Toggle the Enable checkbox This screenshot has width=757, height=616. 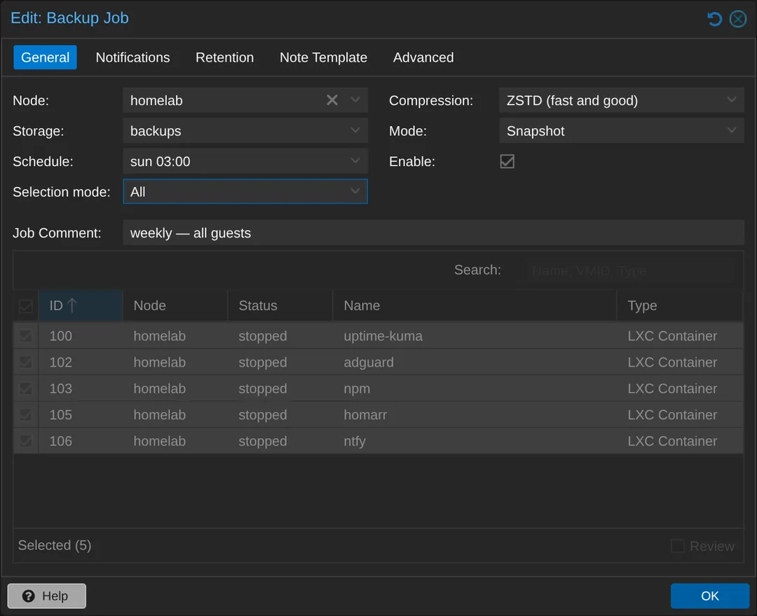point(507,161)
